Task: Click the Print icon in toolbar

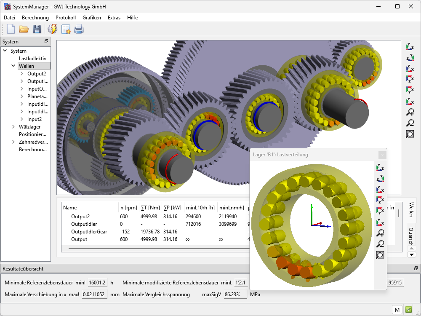Action: coord(79,29)
